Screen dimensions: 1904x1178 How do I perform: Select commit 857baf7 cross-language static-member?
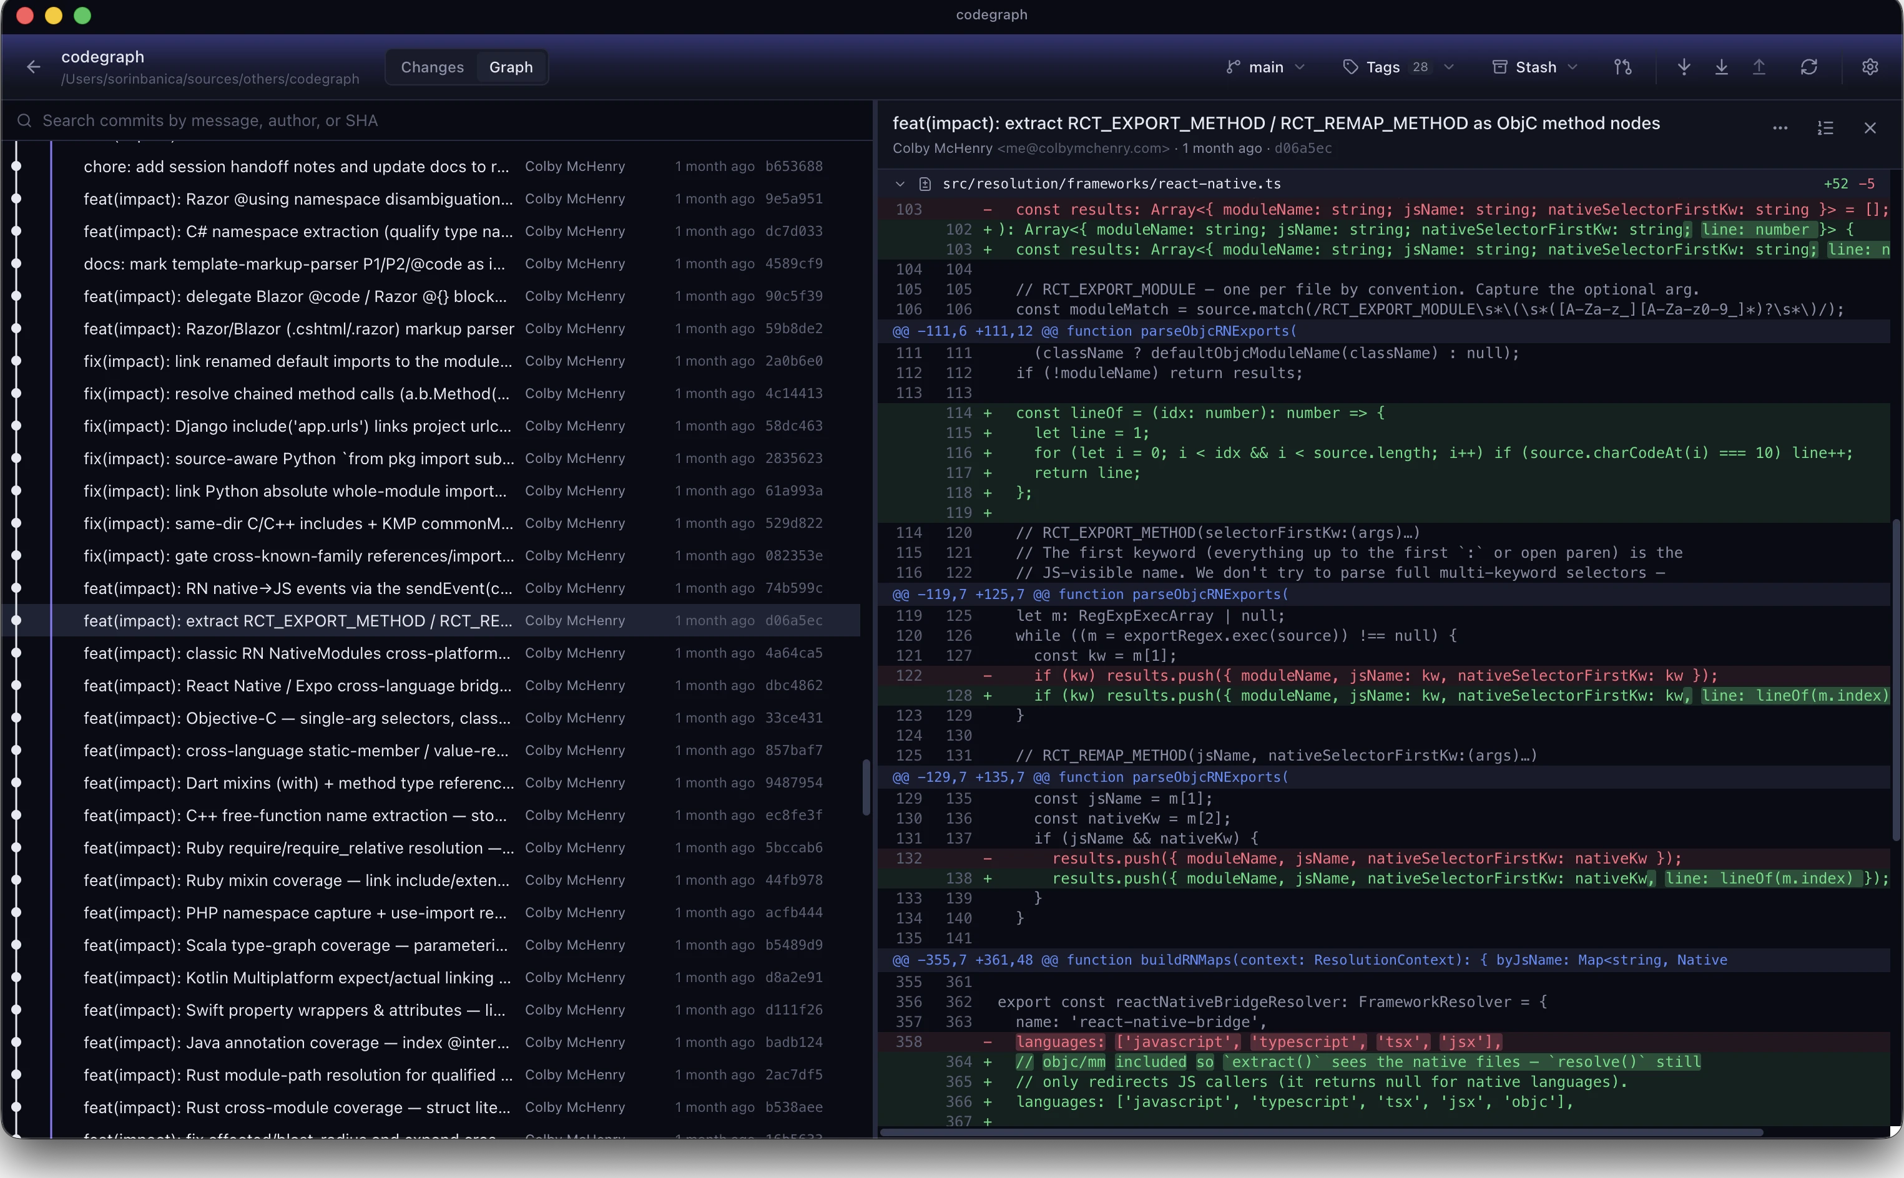[x=430, y=750]
